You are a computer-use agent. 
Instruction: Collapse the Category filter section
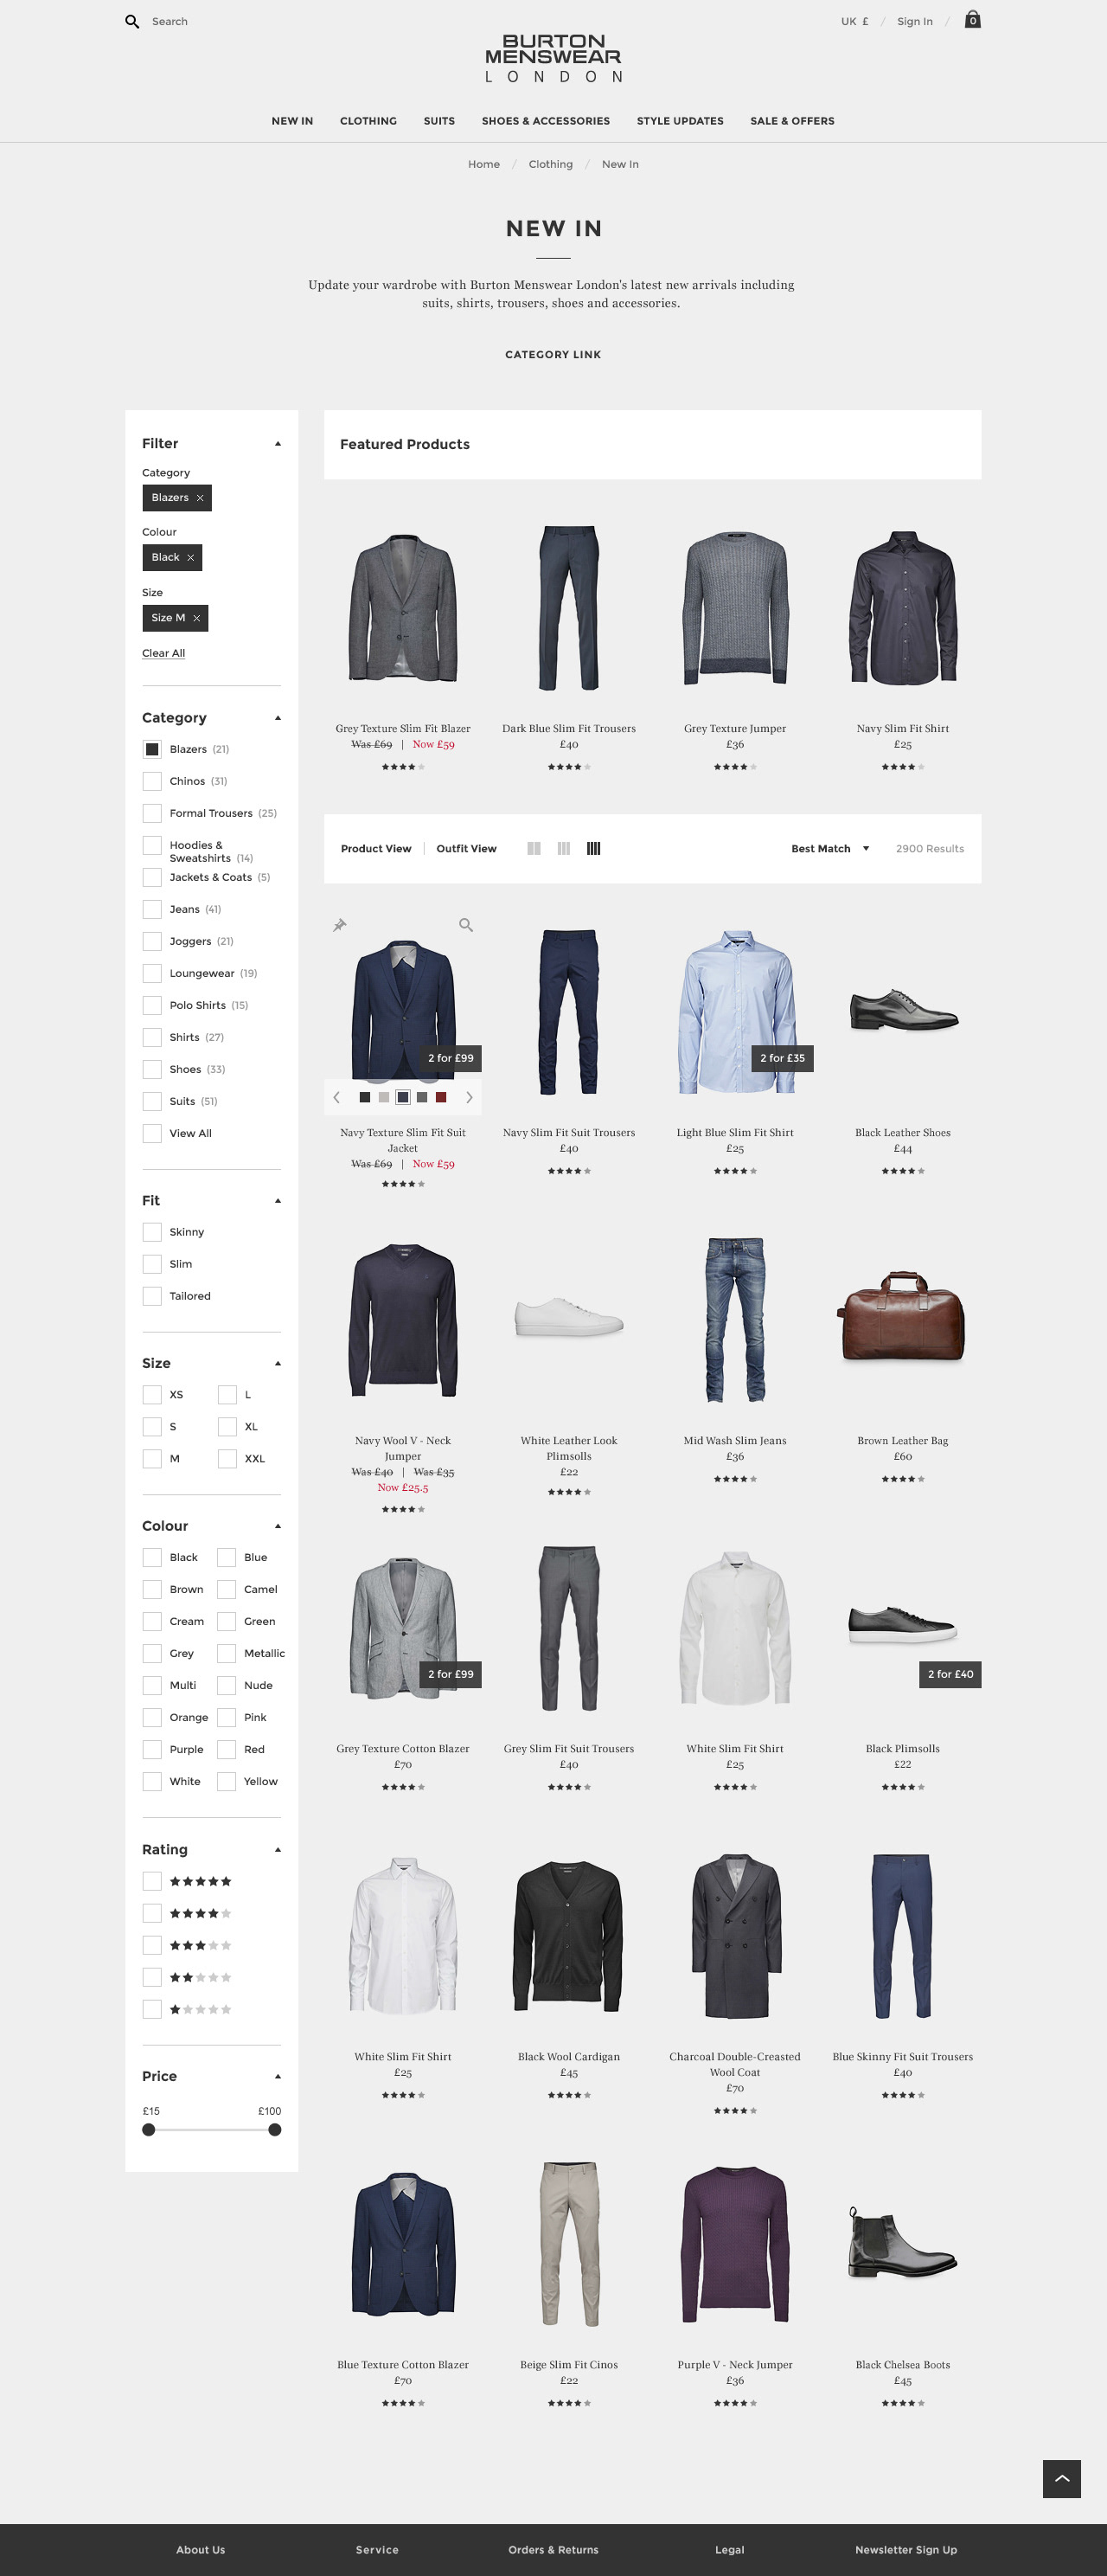278,718
